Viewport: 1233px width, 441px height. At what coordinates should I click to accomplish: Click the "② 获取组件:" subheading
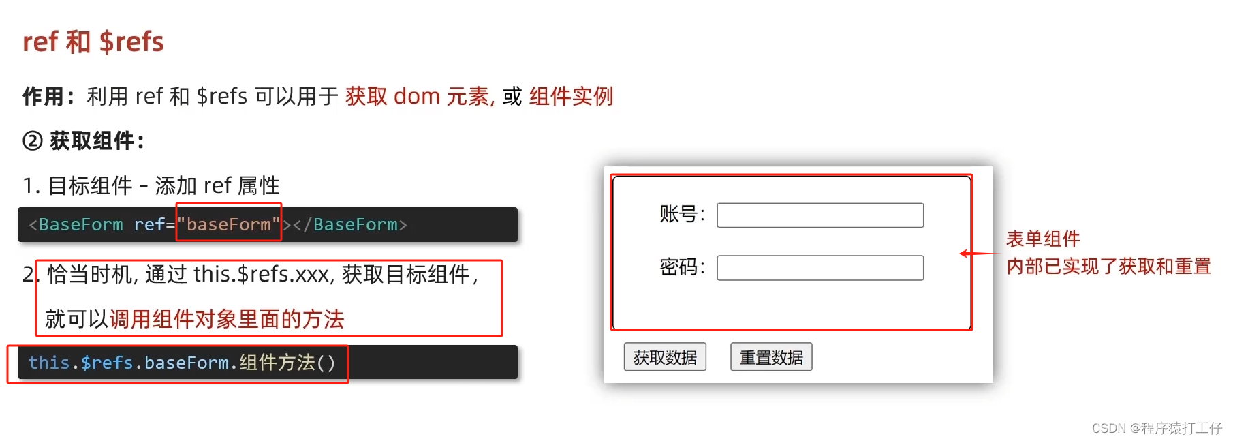(x=84, y=141)
